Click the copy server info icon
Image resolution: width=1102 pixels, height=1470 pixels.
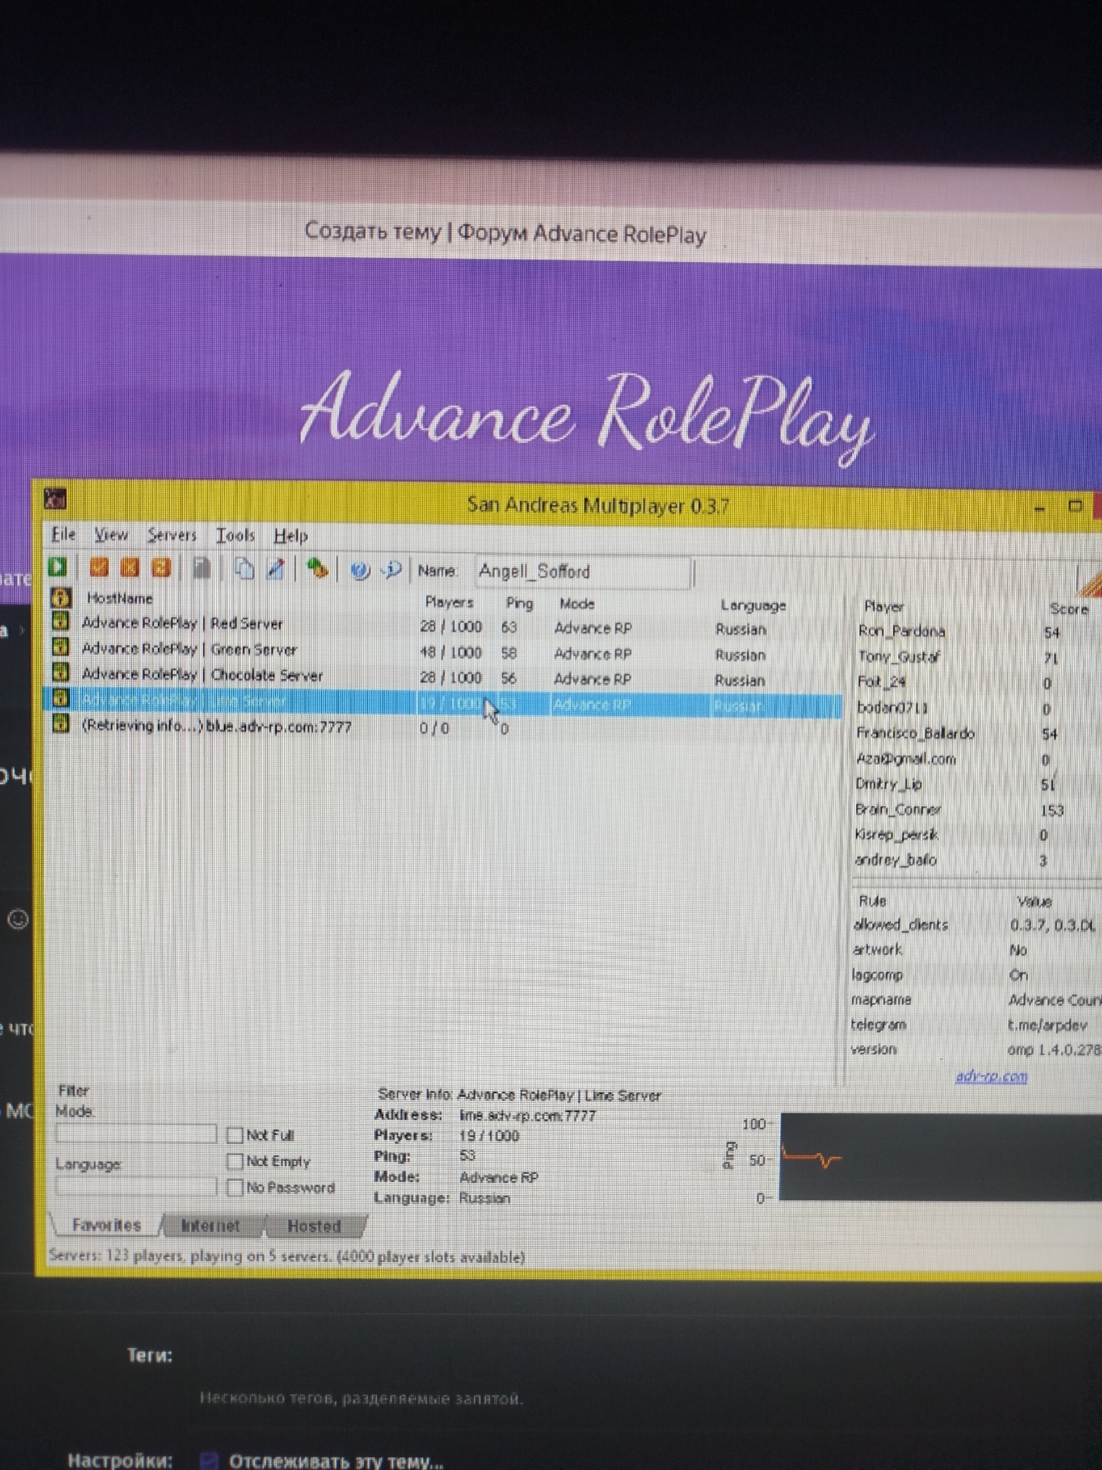click(245, 570)
